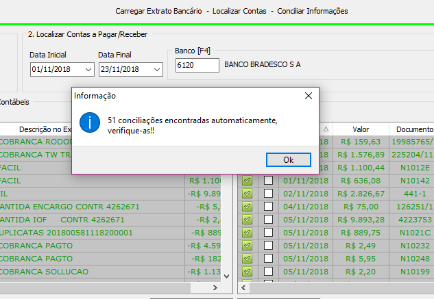The image size is (434, 299).
Task: Click the Banco [F4] code field
Action: point(197,65)
